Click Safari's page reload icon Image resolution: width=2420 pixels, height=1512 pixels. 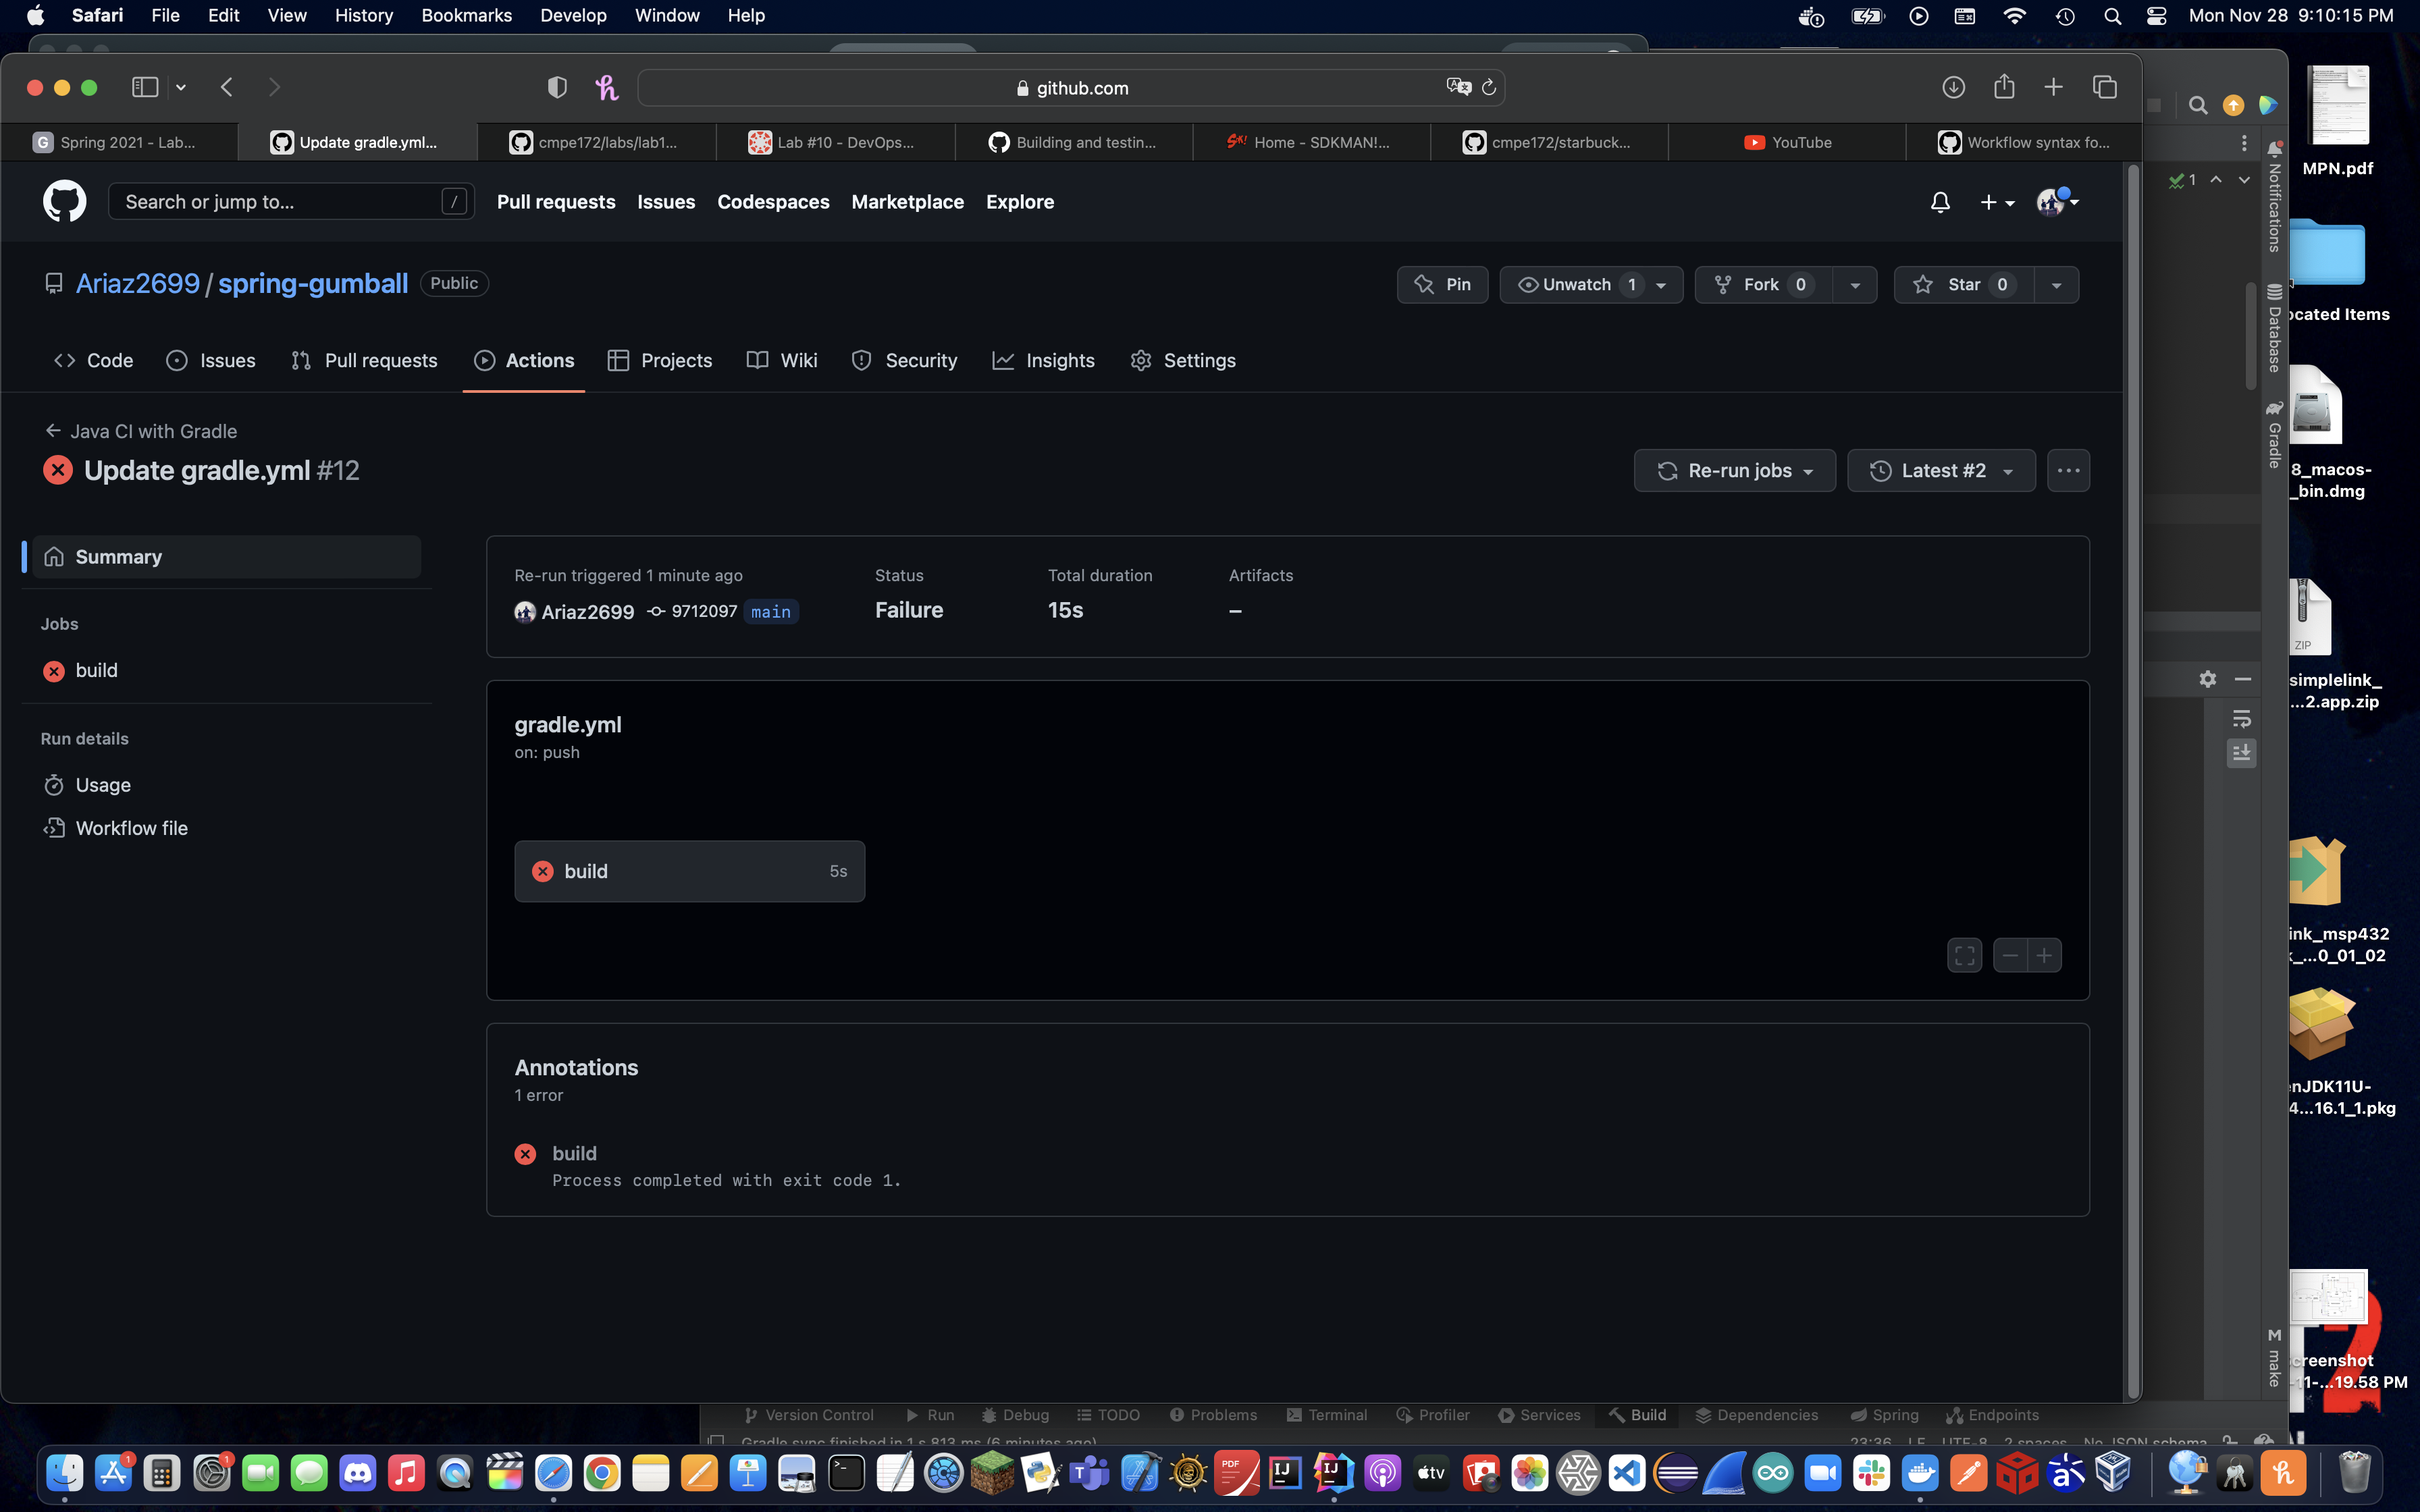click(1489, 88)
